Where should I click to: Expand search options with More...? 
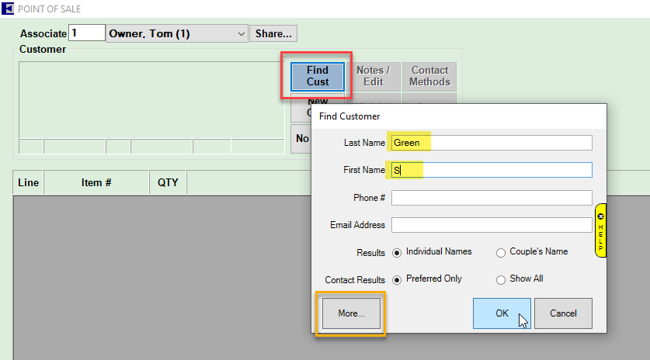350,313
